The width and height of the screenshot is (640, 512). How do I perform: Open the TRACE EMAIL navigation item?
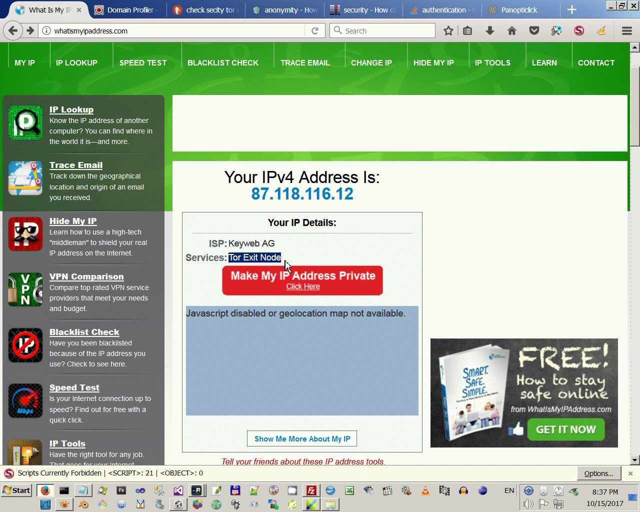pos(305,63)
